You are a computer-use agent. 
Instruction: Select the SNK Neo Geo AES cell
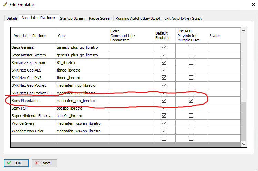click(33, 70)
